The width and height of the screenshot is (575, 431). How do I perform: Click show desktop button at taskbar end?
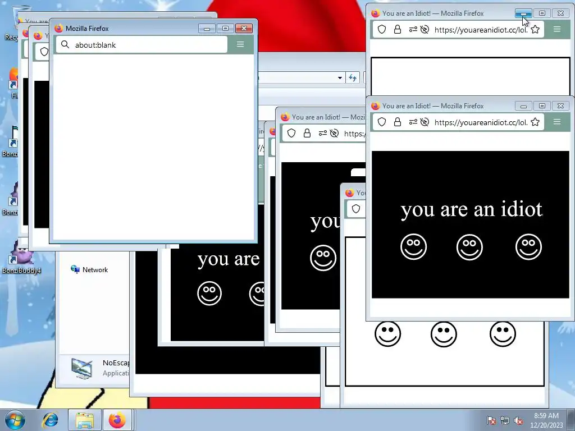[x=571, y=420]
